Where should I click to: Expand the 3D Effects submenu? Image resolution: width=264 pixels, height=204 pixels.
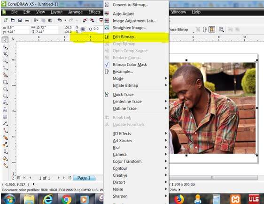tap(136, 134)
